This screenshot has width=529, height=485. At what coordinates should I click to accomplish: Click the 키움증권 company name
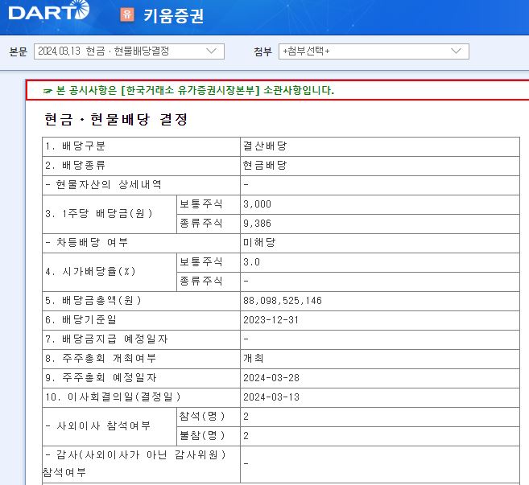[173, 15]
